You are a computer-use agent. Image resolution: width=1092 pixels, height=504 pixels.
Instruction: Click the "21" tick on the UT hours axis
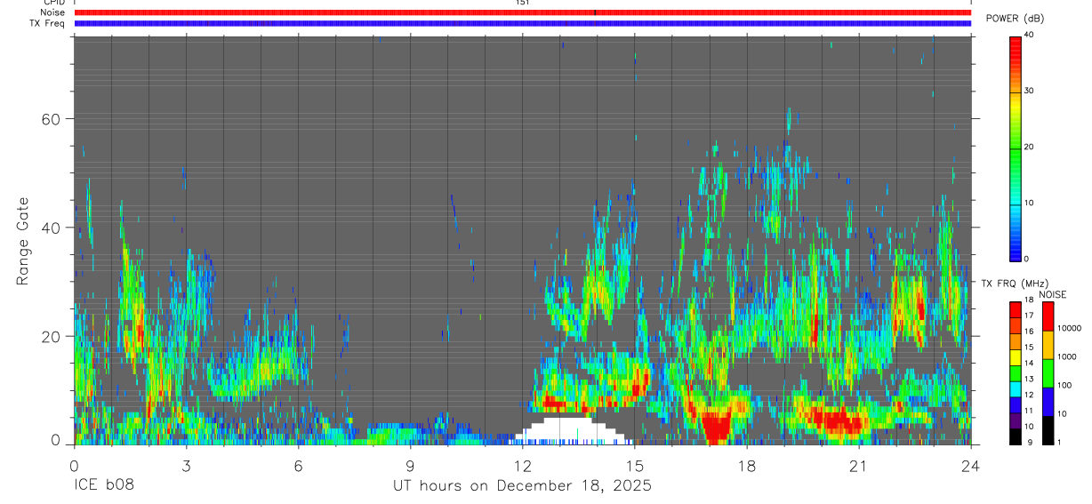(858, 467)
